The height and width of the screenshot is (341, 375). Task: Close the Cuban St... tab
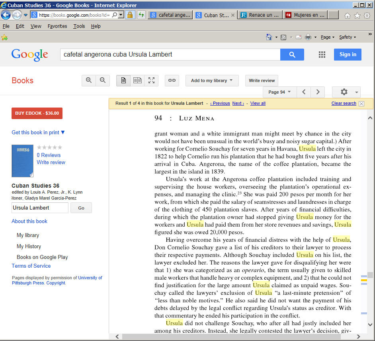pos(233,15)
